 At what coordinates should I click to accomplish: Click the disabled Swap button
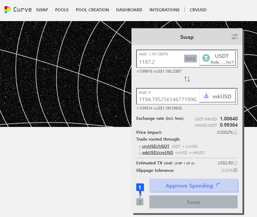(193, 202)
